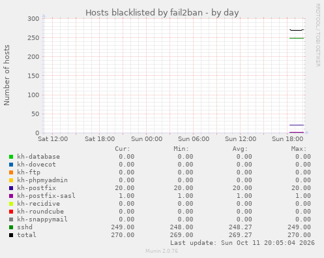Click the sshd current value 249.00
The height and width of the screenshot is (258, 324).
click(123, 227)
